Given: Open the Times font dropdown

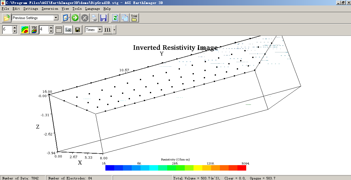Looking at the screenshot, I should [x=100, y=30].
